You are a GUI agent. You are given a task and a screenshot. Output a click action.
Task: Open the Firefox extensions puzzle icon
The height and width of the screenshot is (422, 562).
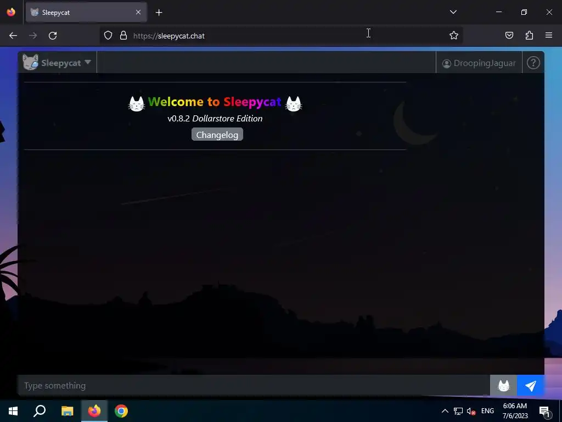[530, 35]
